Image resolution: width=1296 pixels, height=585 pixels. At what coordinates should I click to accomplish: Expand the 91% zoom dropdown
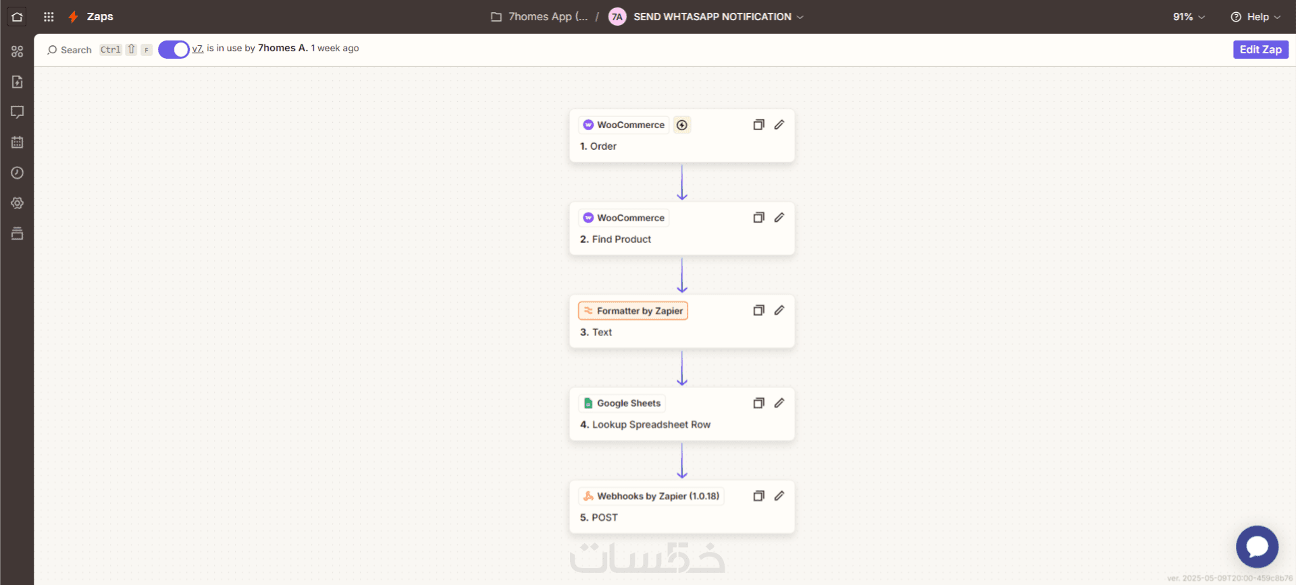(x=1189, y=17)
